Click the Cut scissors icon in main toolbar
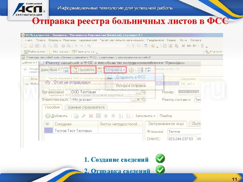Screen dimensions: 243x182 tap(44, 46)
